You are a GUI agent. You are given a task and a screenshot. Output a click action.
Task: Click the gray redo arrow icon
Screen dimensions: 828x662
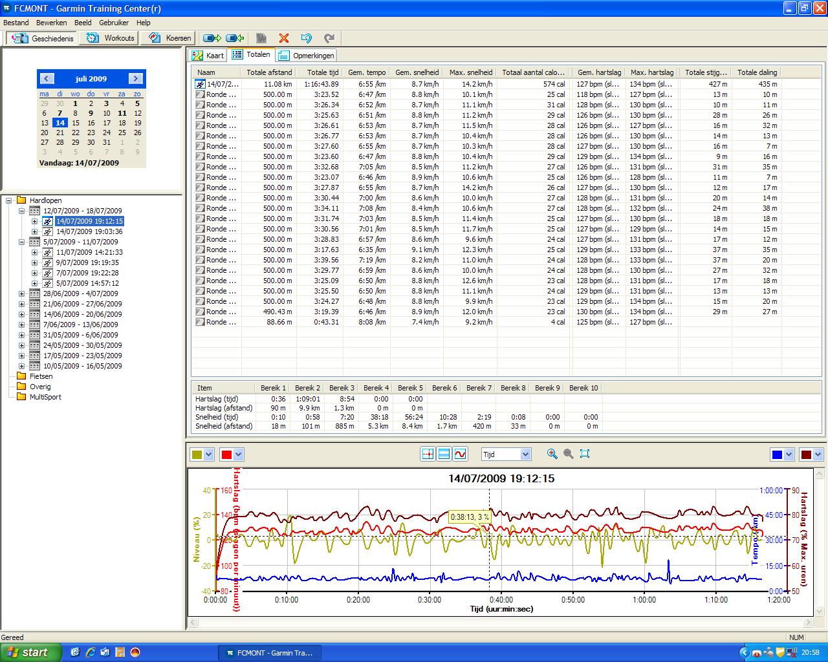click(329, 38)
